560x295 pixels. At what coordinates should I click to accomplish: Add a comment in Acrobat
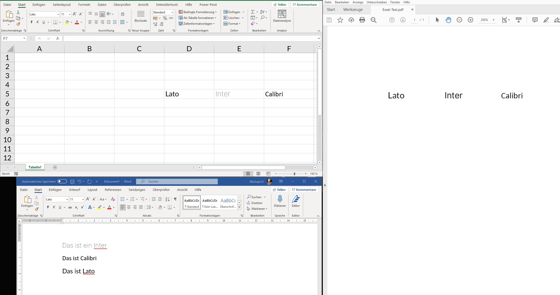point(535,20)
